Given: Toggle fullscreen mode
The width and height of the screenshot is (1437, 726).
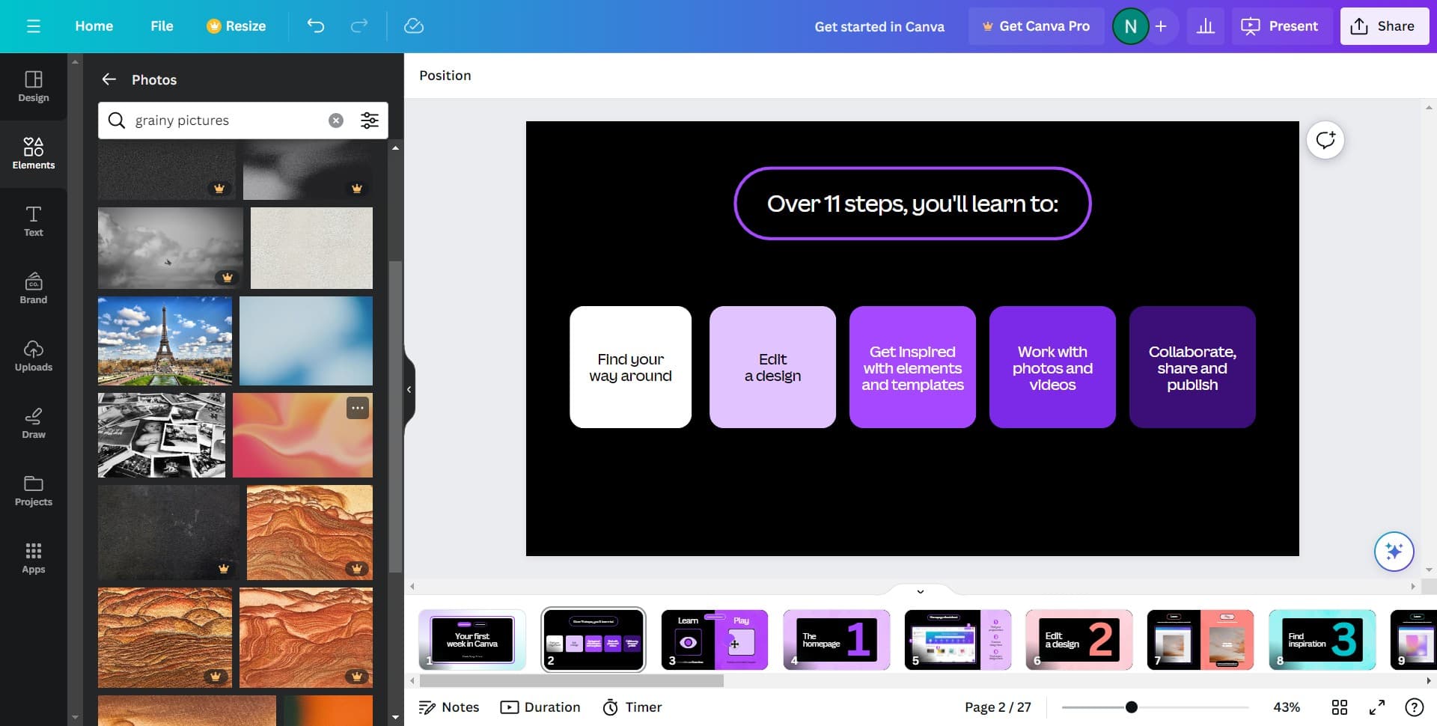Looking at the screenshot, I should (1376, 707).
